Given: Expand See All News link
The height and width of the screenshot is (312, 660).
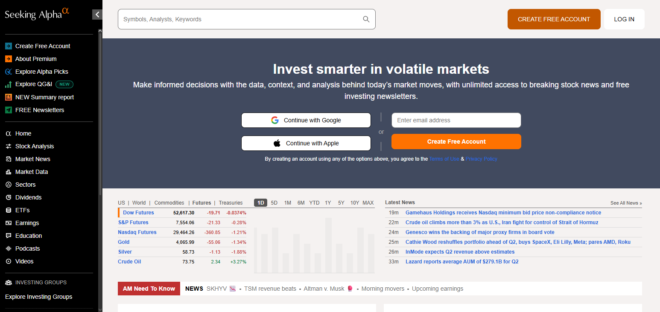Looking at the screenshot, I should 626,203.
